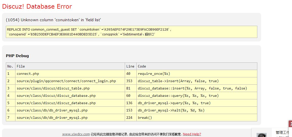Select the discuz_table.php file path cell

coord(70,88)
